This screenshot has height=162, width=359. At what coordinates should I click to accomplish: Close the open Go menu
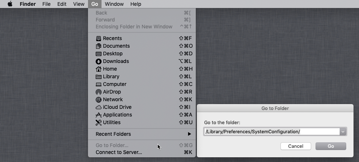[95, 4]
